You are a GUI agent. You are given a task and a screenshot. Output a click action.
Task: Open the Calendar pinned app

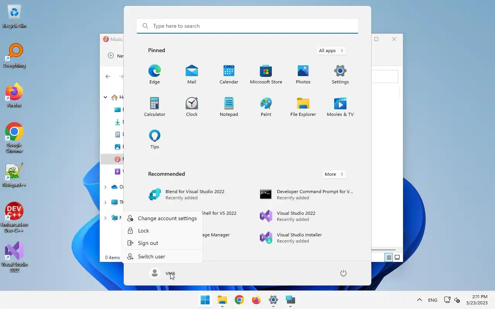click(x=229, y=75)
